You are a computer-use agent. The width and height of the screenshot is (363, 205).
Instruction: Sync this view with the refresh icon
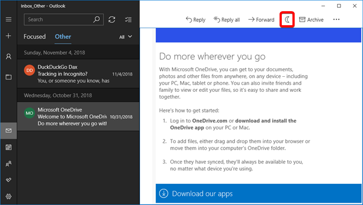click(x=112, y=20)
